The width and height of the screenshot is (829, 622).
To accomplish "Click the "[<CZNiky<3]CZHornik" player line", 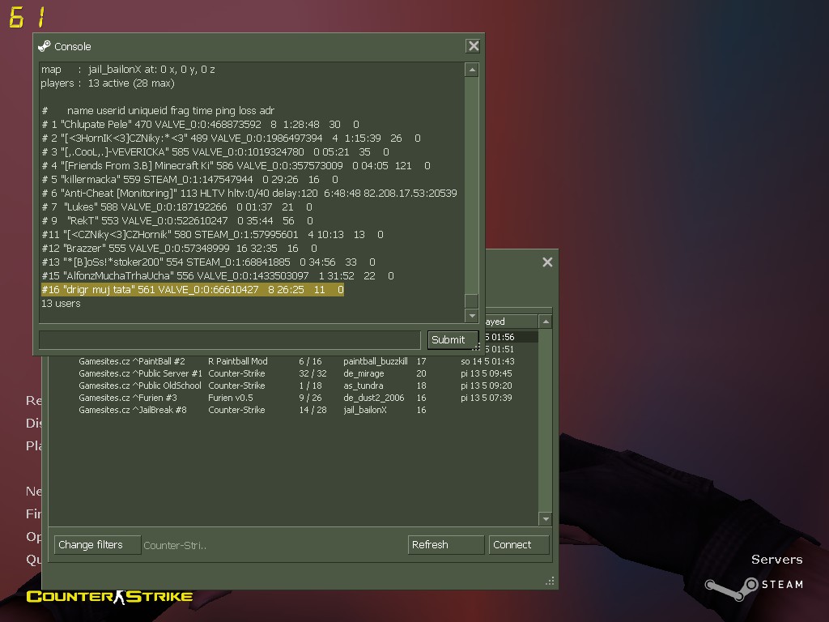I will [x=213, y=235].
